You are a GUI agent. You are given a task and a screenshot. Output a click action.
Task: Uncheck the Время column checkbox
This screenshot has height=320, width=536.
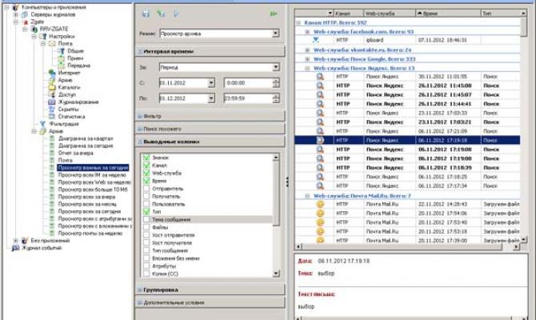pos(146,181)
